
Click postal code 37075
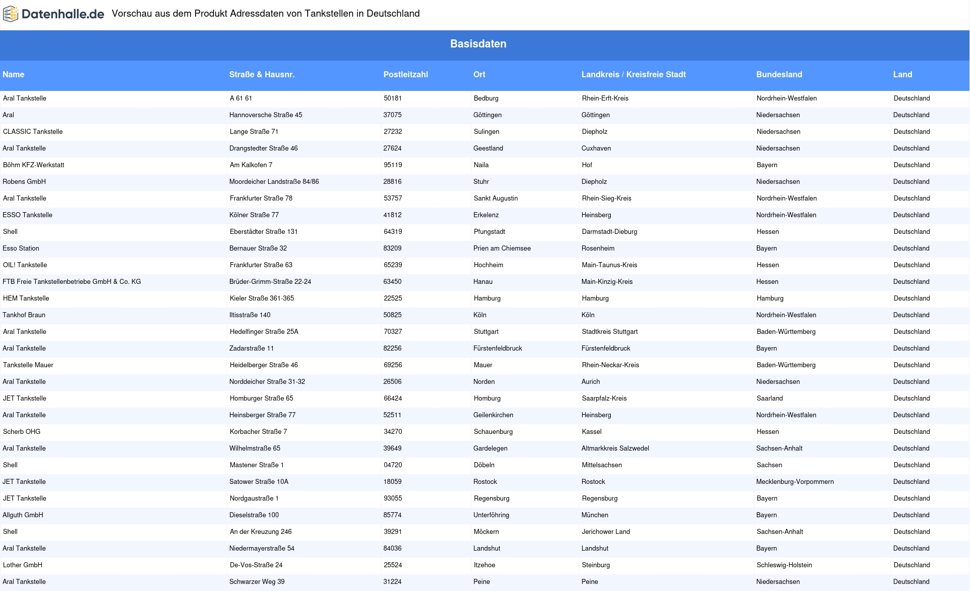pyautogui.click(x=392, y=115)
